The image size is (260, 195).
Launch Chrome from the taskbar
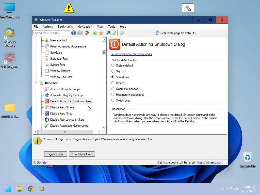[x=30, y=189]
